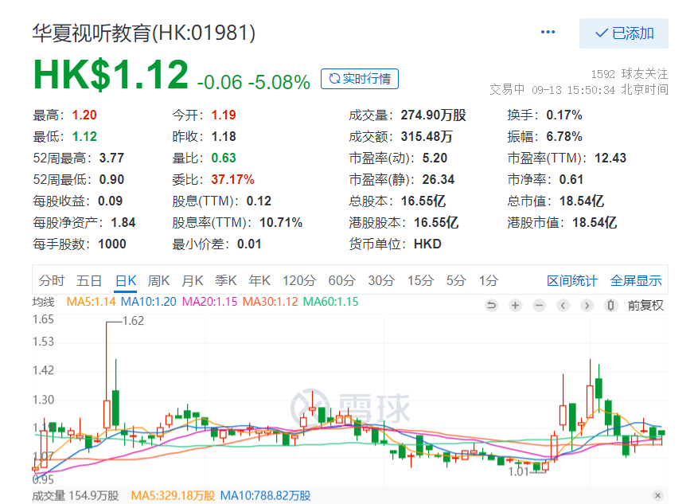The image size is (694, 504).
Task: Click the gear icon beside the volume indicator
Action: click(657, 495)
